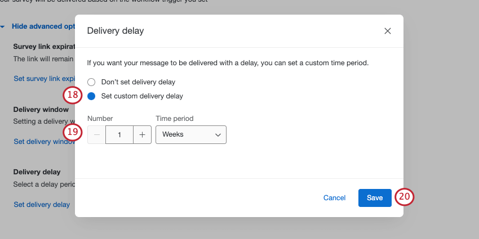Open the Time period Weeks dropdown
Viewport: 479px width, 239px height.
tap(190, 135)
